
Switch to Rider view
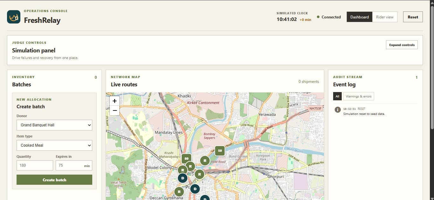point(385,17)
